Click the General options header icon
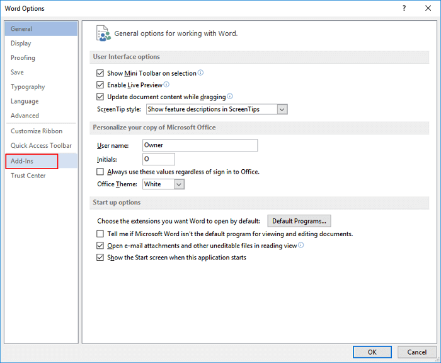Screen dimensions: 441x363 coord(102,33)
